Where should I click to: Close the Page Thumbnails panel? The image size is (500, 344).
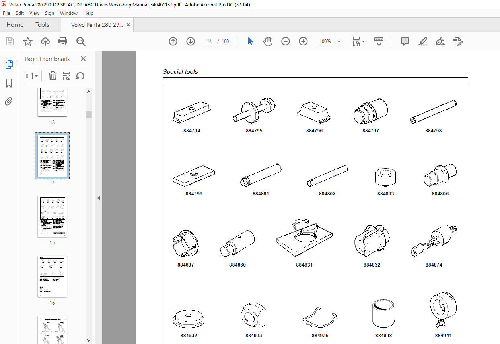(x=83, y=59)
